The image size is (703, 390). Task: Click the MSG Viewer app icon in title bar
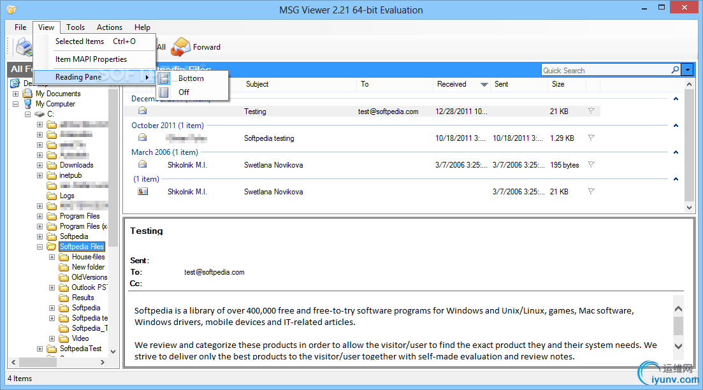(11, 10)
